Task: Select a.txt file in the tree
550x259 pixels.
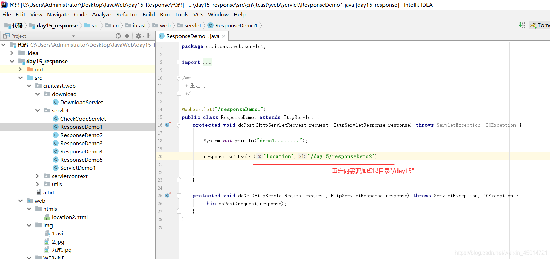Action: (49, 192)
